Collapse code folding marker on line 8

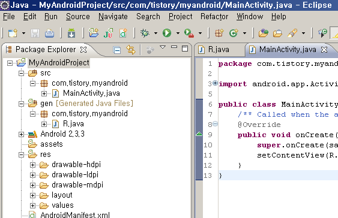tap(215, 123)
